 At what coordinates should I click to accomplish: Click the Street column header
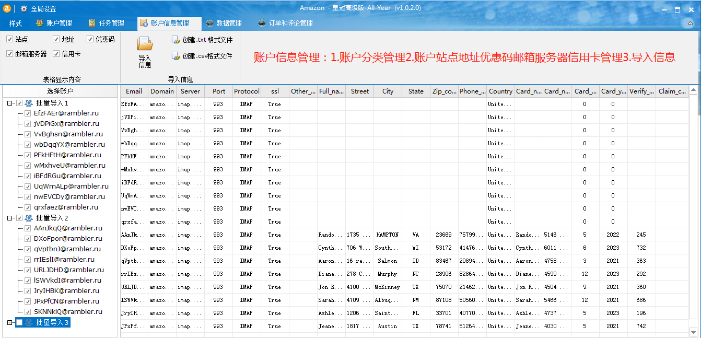pyautogui.click(x=360, y=91)
